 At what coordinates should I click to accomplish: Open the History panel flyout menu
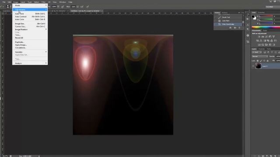click(x=243, y=13)
